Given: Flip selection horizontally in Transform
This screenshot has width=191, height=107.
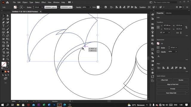Looking at the screenshot, I should tap(177, 33).
